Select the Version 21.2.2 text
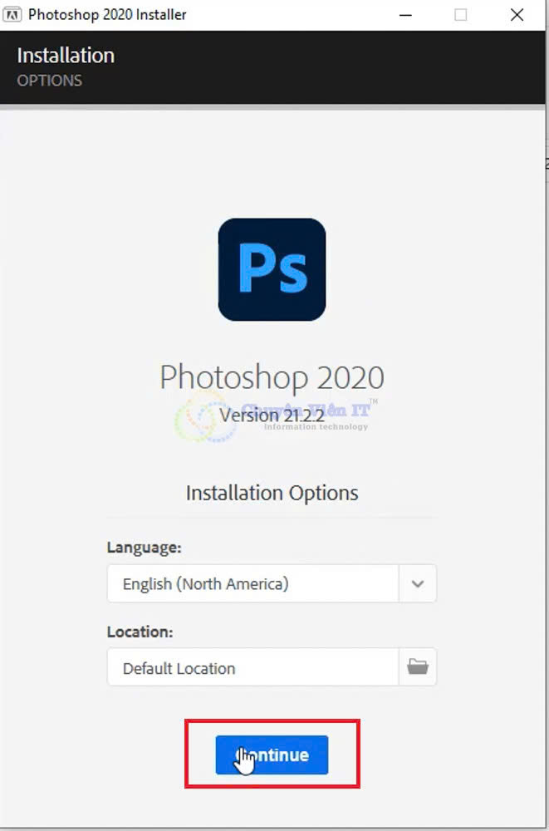549x831 pixels. pyautogui.click(x=272, y=415)
